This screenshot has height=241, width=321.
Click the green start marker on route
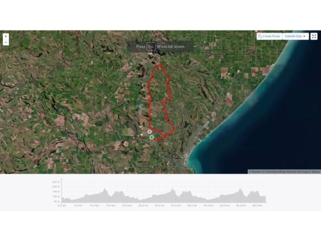[151, 137]
